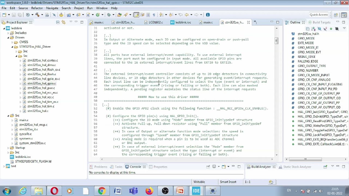349x196 pixels.
Task: Open the Window menu
Action: pos(102,8)
